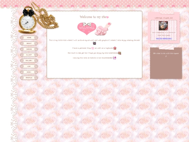Click the sentence about archiving artwork and web graphics
Viewport: 189px width, 142px height.
[x=94, y=40]
